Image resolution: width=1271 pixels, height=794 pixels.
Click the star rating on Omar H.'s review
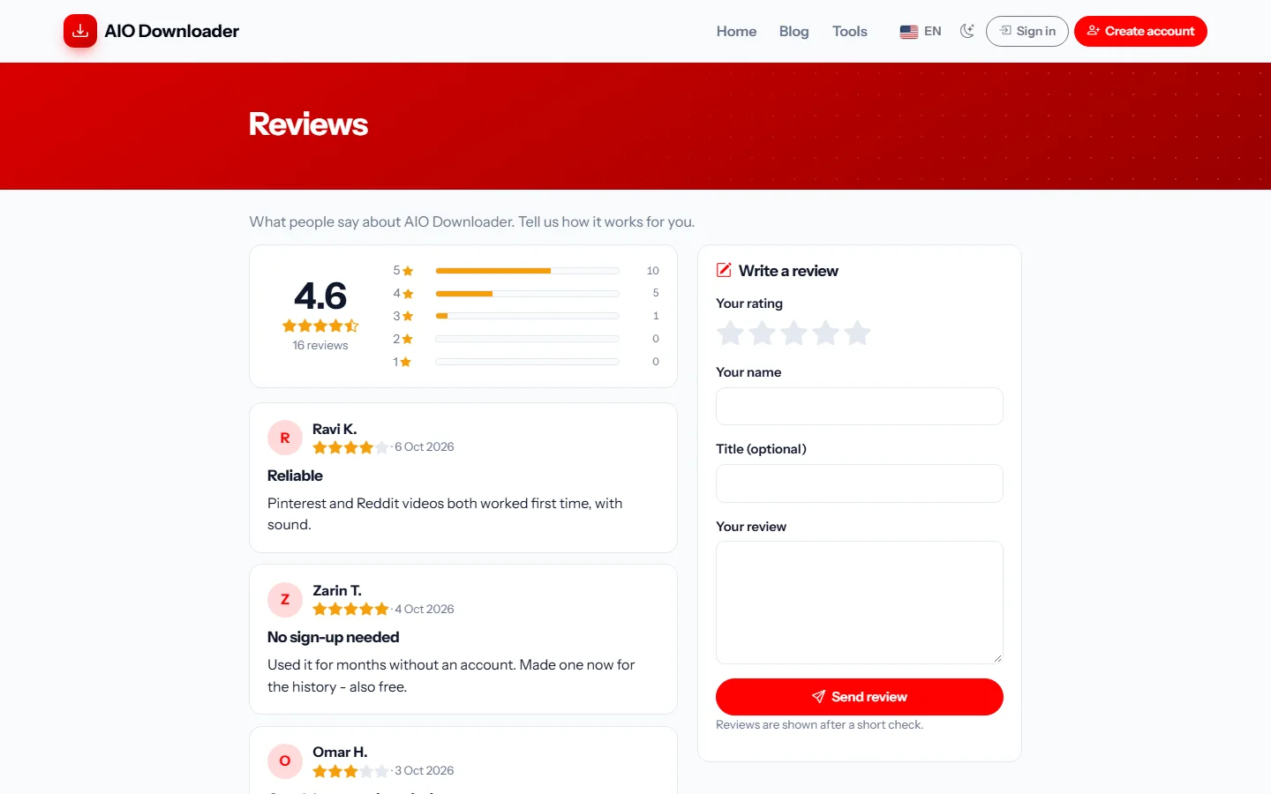coord(350,771)
